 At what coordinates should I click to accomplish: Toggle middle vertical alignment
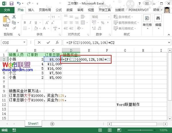click(x=71, y=17)
